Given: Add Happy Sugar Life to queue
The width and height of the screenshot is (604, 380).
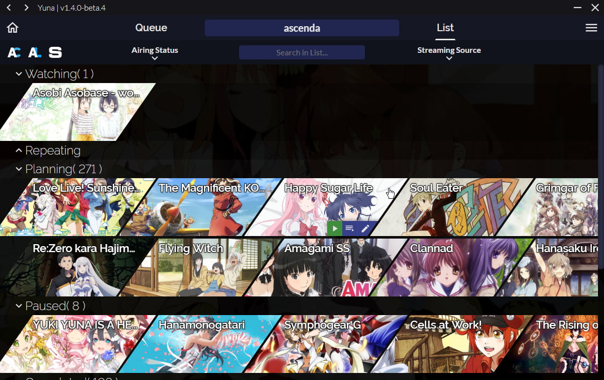Looking at the screenshot, I should pos(350,229).
